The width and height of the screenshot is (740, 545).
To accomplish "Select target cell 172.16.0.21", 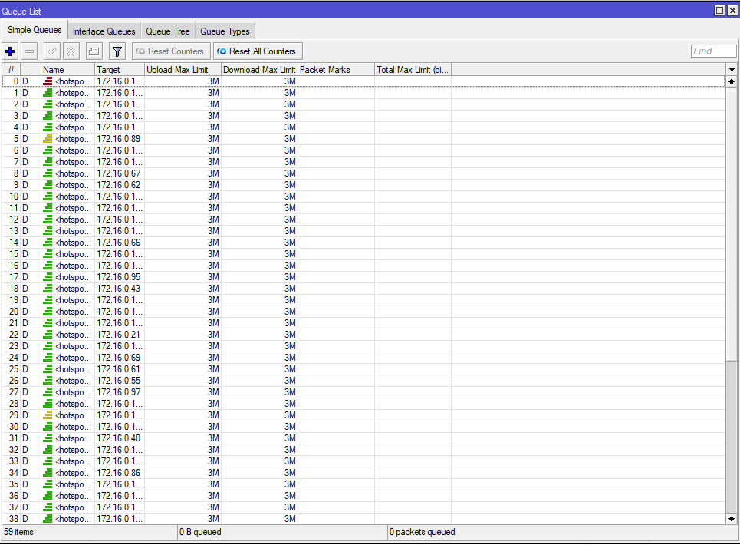I will tap(118, 335).
